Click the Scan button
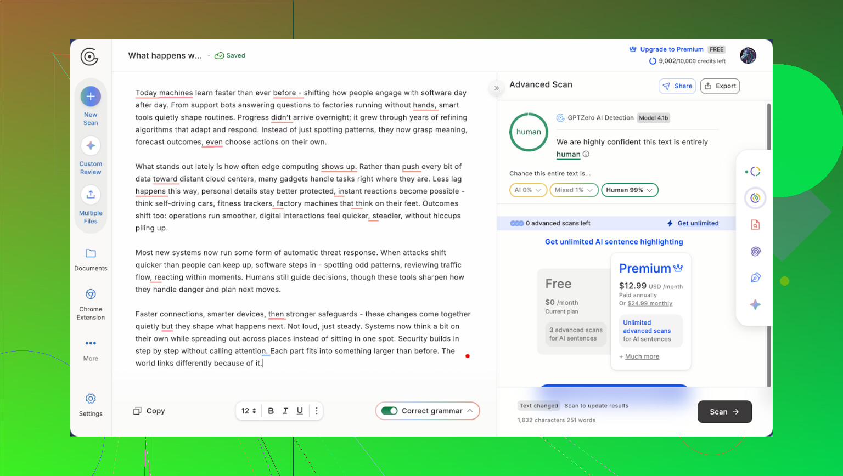 point(724,412)
